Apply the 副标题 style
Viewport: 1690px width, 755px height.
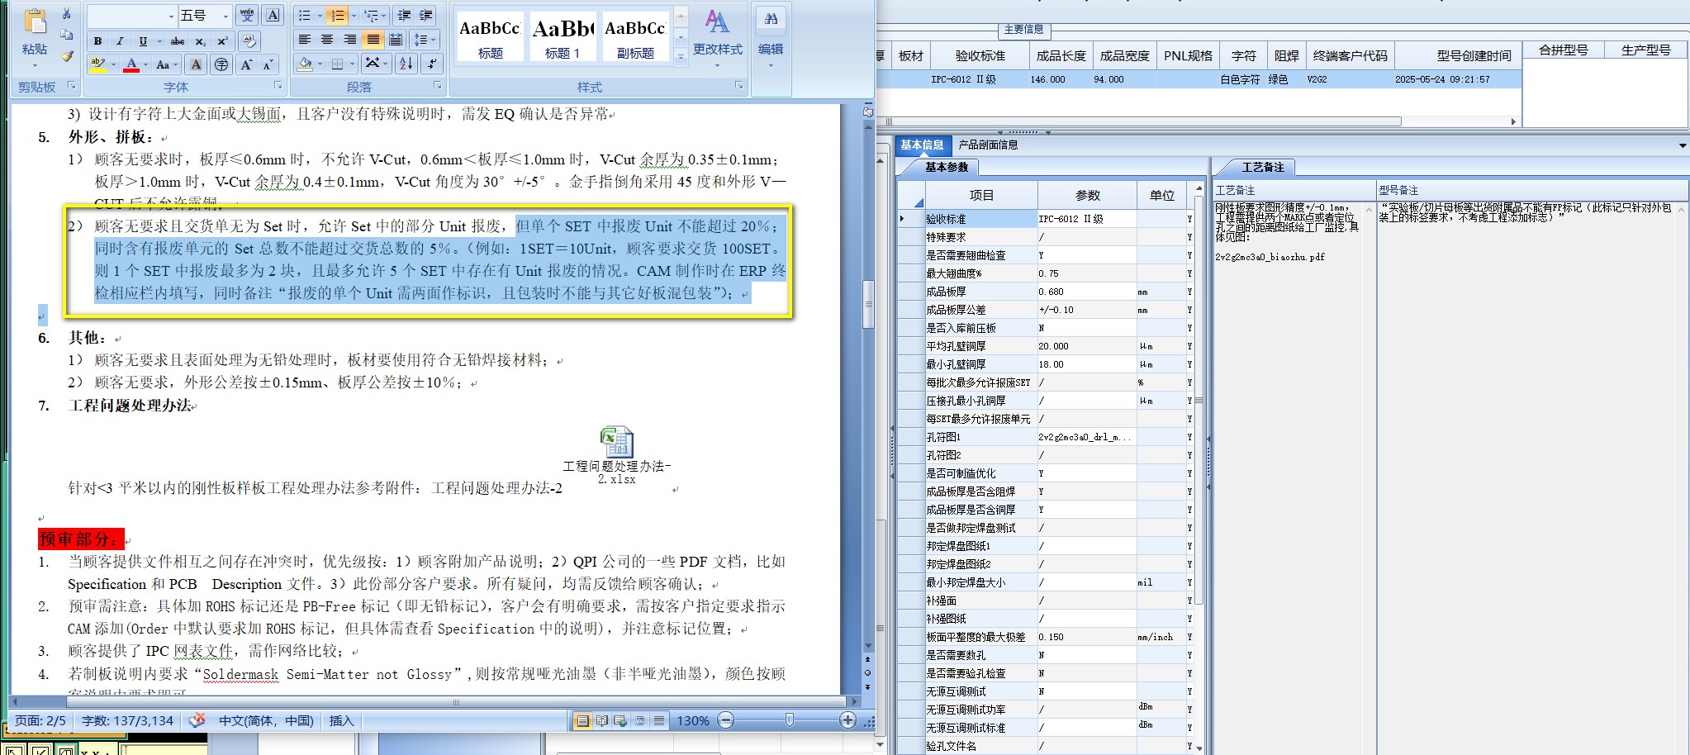coord(635,37)
